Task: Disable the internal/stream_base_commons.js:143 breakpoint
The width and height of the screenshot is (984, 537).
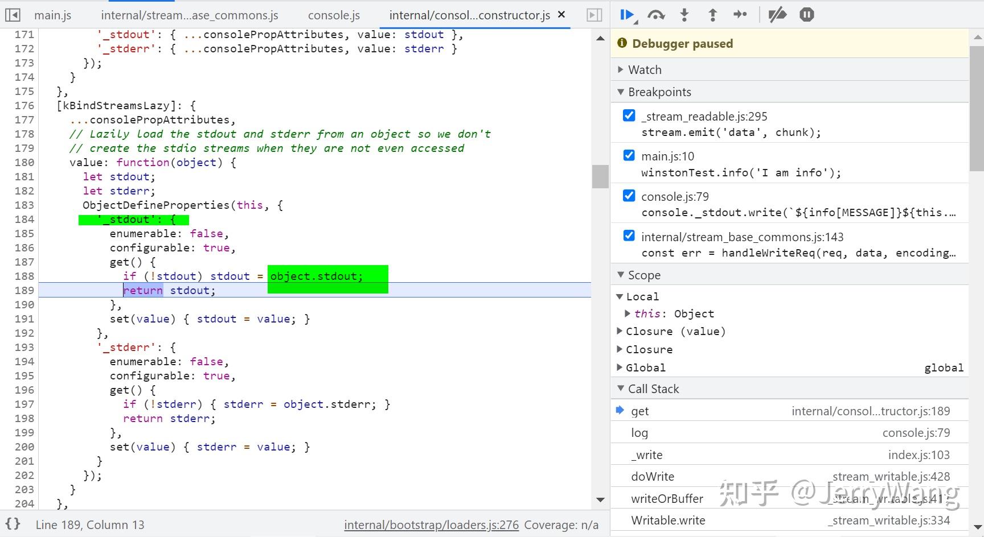Action: tap(629, 236)
